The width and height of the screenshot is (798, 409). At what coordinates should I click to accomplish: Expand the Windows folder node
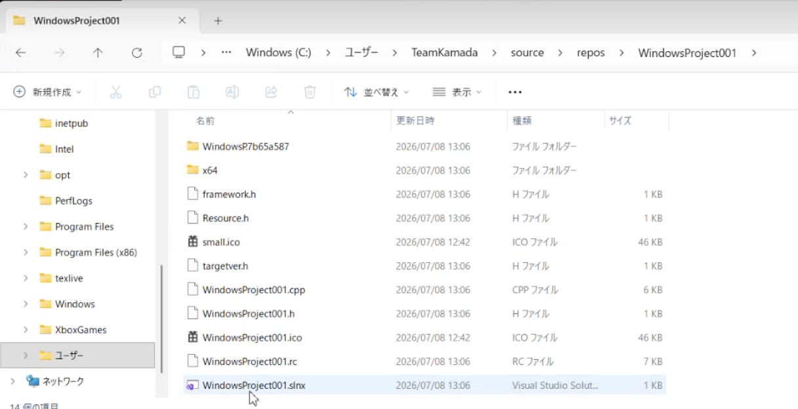[x=26, y=304]
